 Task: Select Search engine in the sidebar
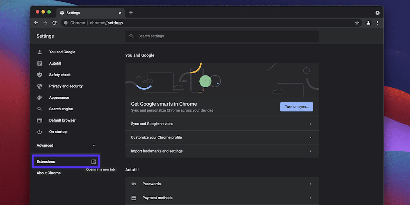pyautogui.click(x=61, y=109)
